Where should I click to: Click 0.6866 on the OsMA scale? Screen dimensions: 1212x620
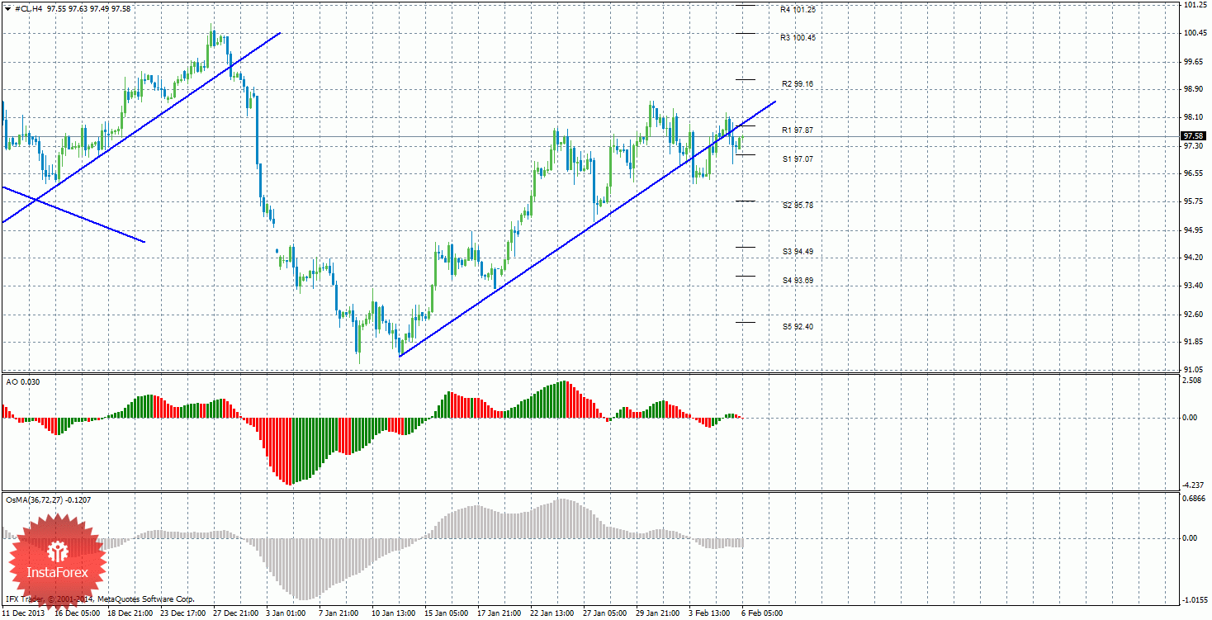[1194, 500]
